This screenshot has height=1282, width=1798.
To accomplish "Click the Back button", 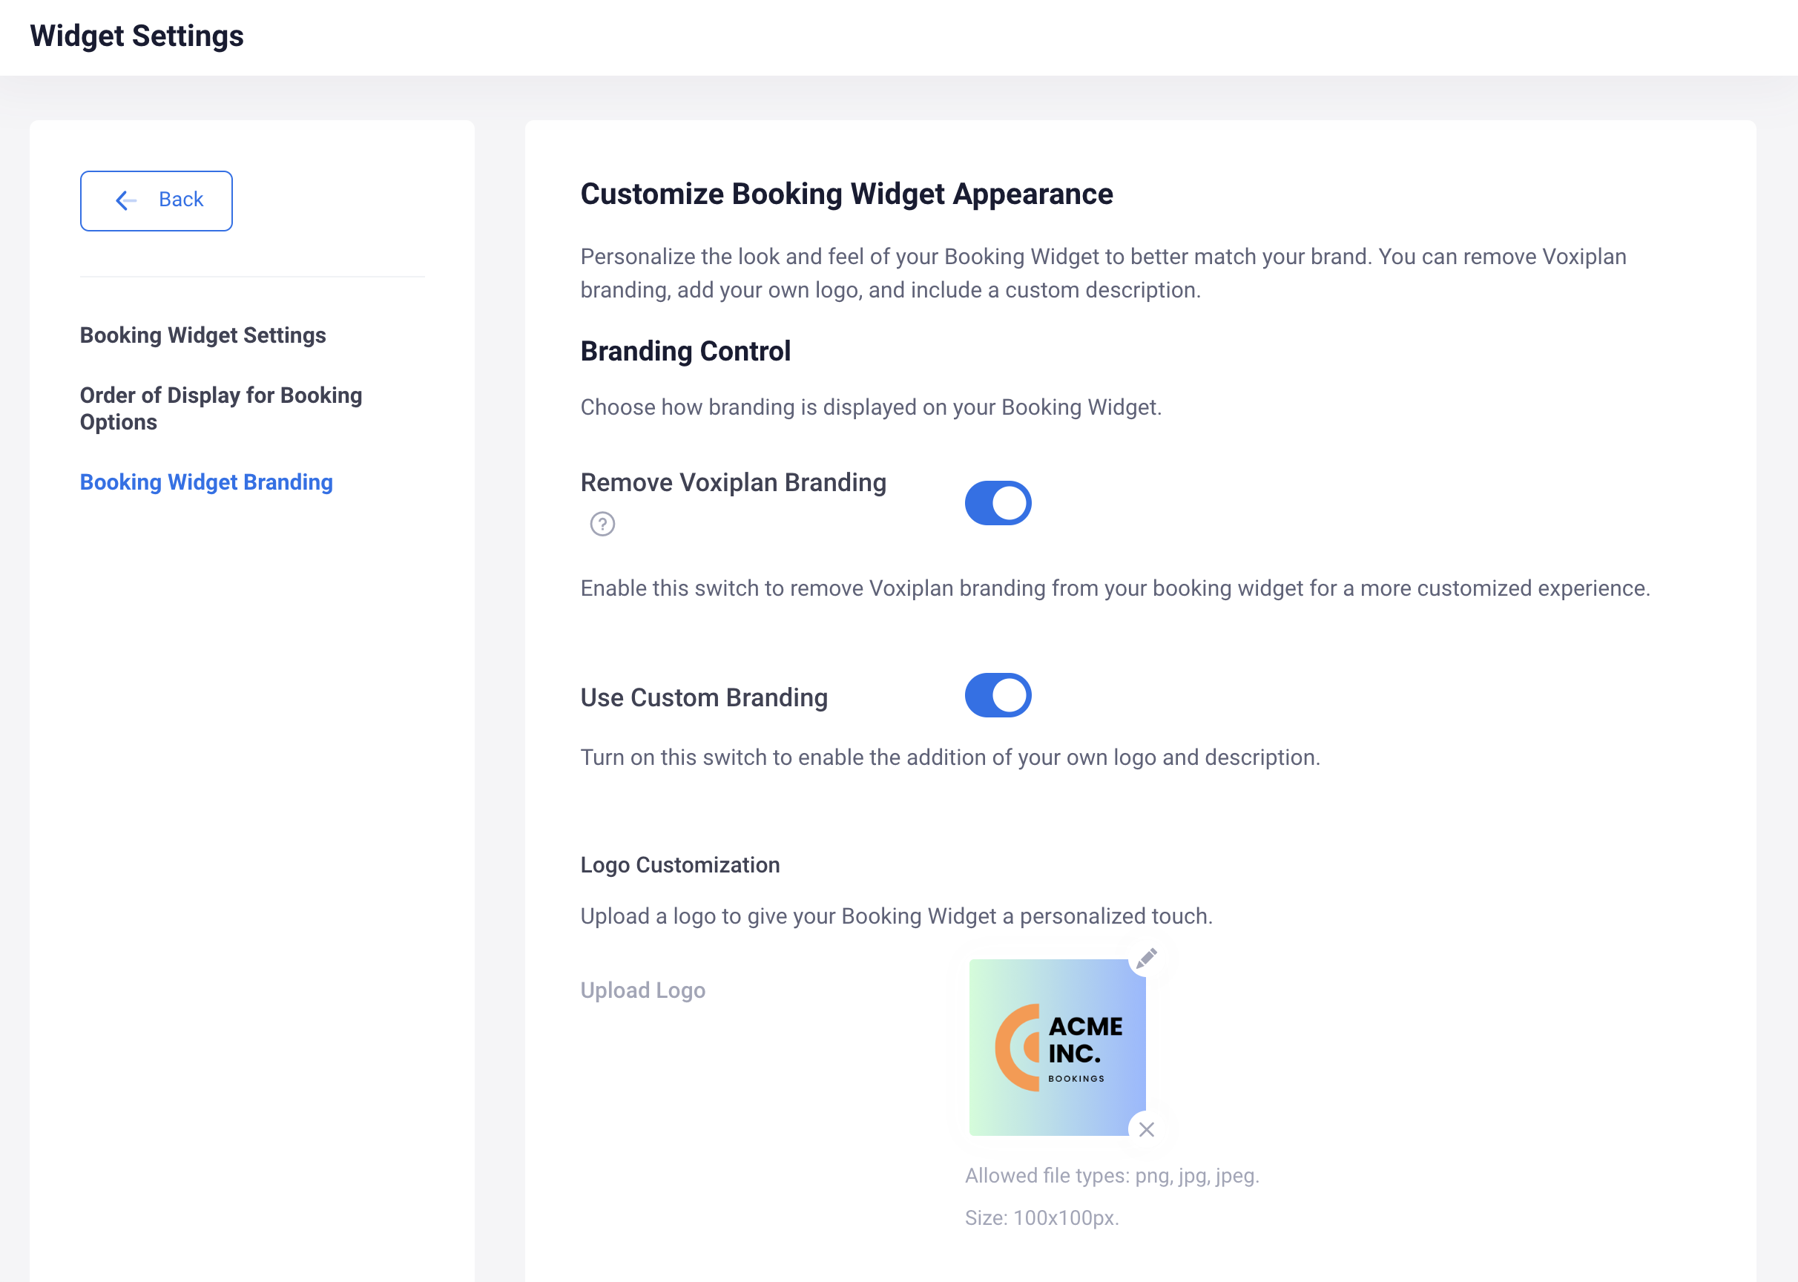I will pos(157,200).
